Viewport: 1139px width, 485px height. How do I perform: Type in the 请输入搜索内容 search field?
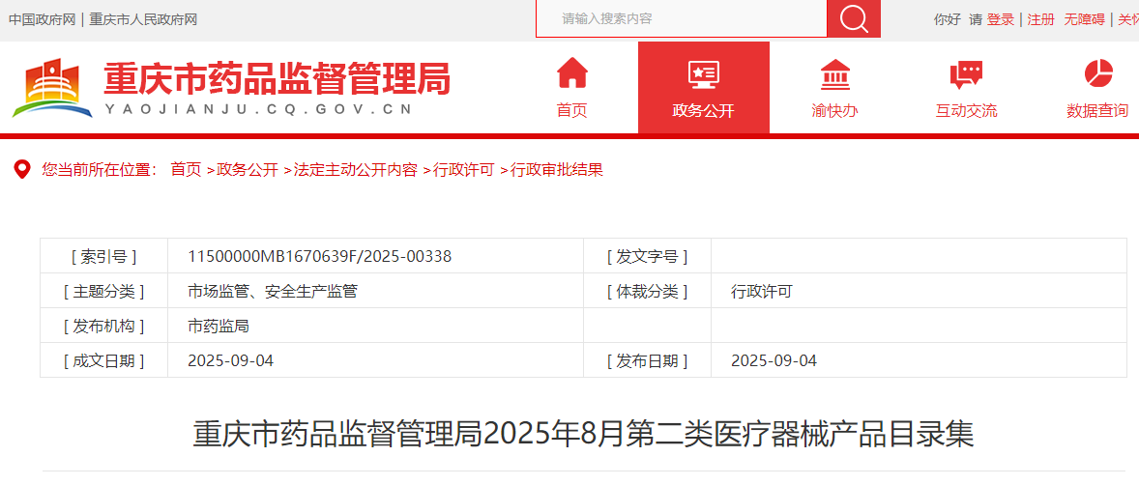pos(681,18)
